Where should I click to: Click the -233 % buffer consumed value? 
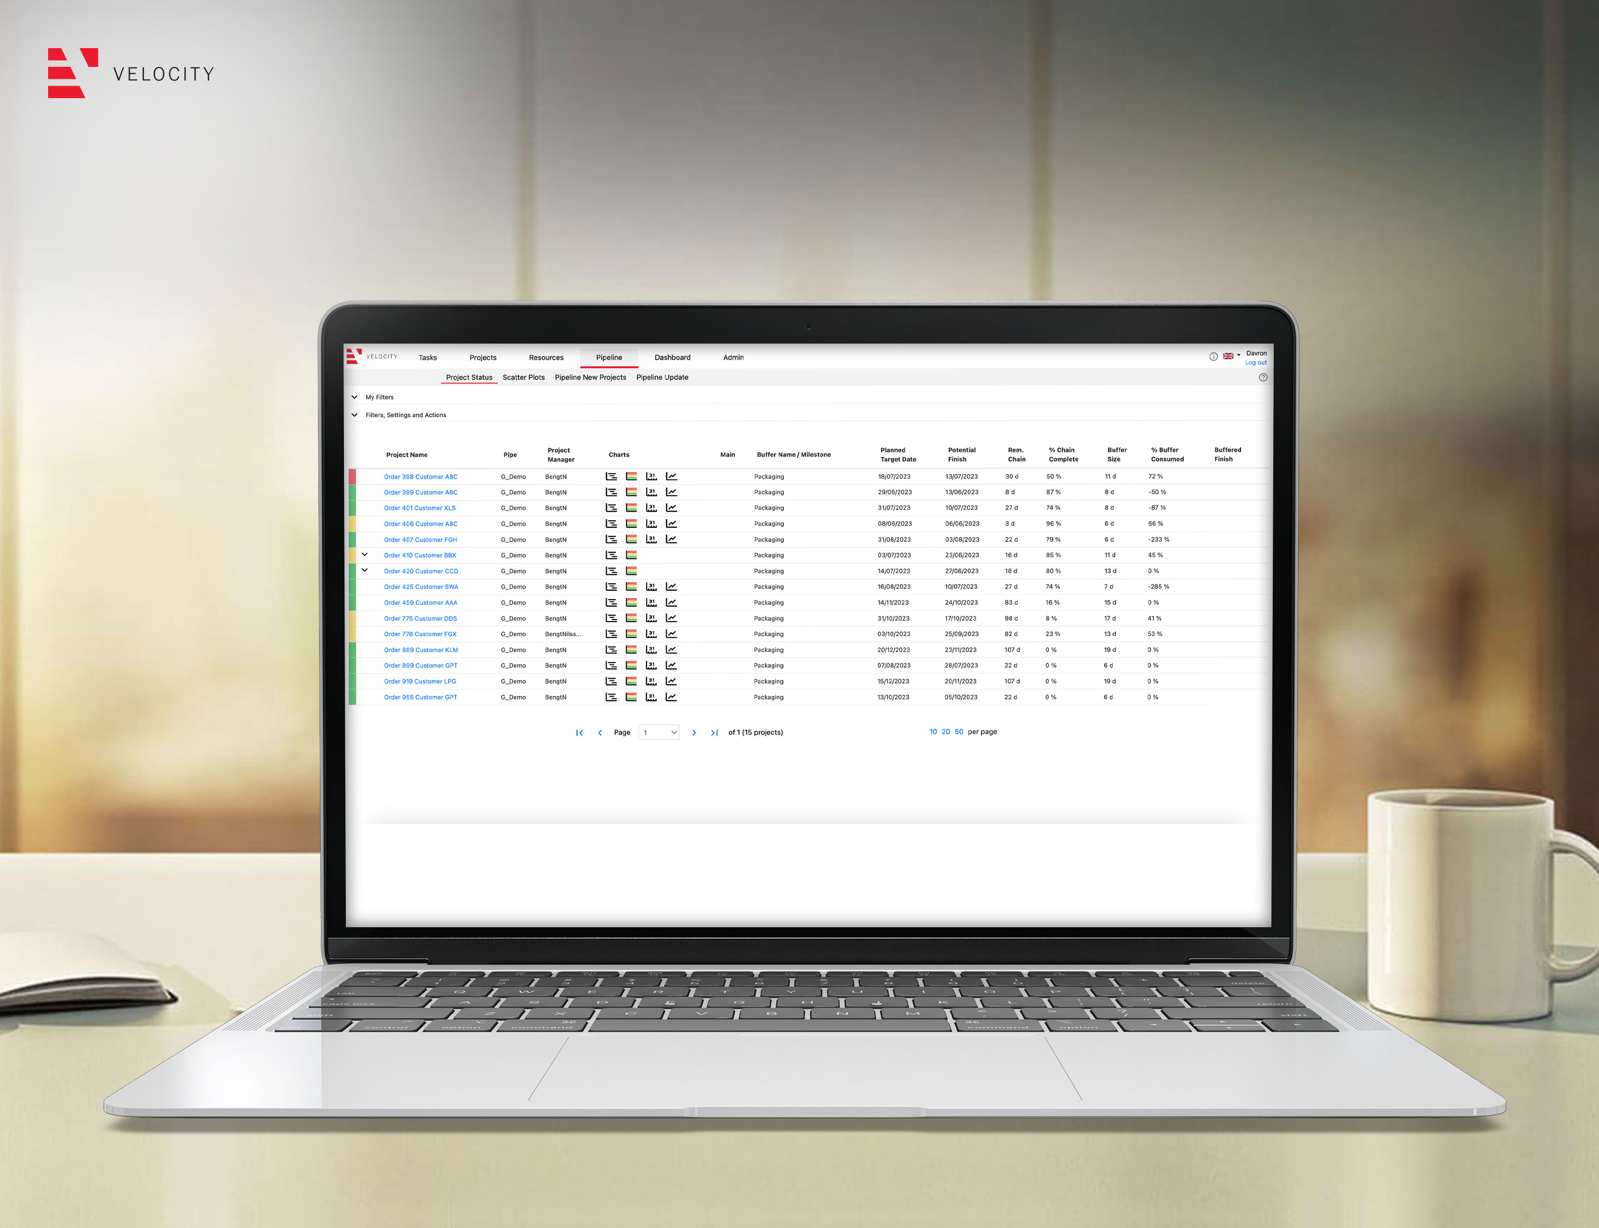pyautogui.click(x=1159, y=539)
